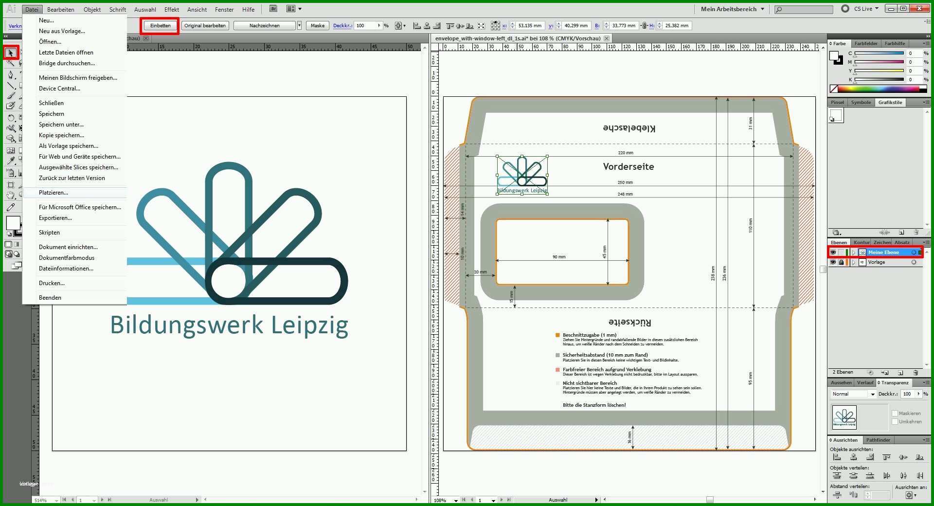Toggle constrain width and height proportions link

pos(644,26)
